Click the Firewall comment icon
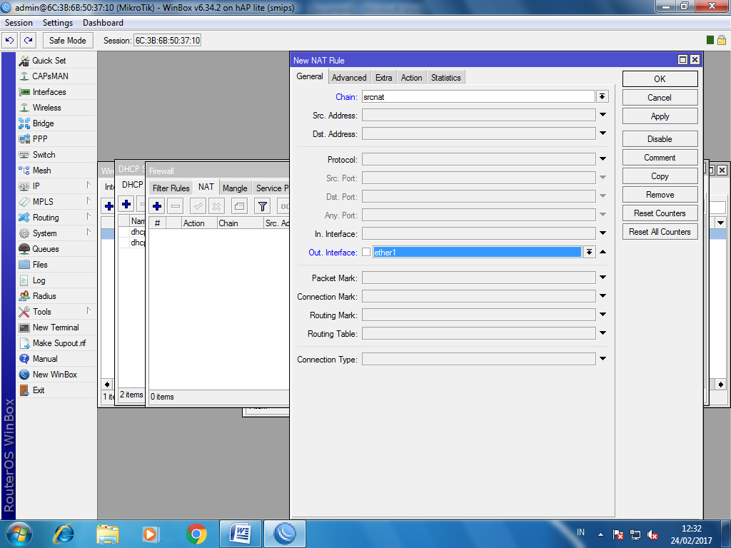 239,206
